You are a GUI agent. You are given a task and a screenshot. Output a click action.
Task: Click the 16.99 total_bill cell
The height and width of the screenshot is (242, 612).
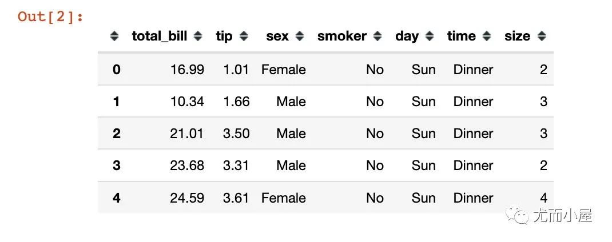point(187,70)
